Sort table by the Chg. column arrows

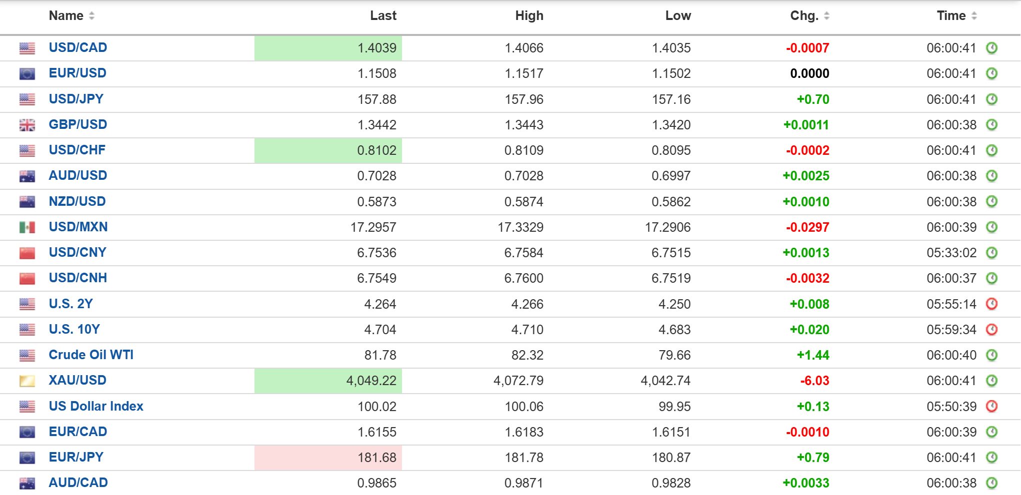[826, 16]
